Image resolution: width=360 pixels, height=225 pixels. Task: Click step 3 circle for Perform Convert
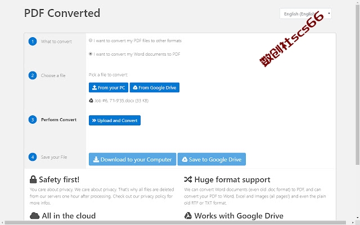click(x=33, y=120)
